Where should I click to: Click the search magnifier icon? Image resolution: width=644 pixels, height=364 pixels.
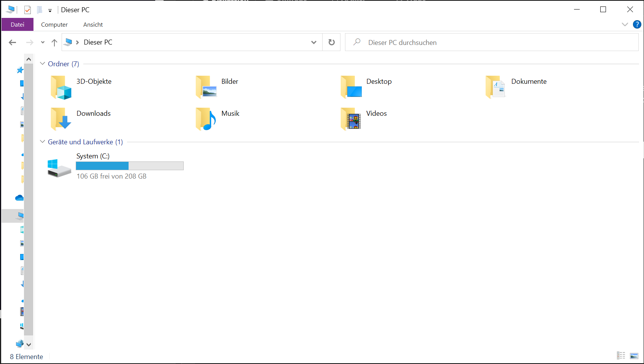click(x=357, y=42)
